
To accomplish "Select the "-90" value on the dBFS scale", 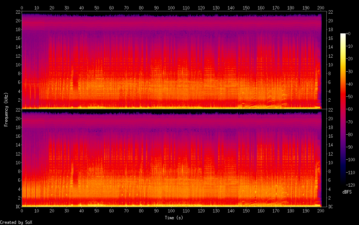I will [349, 147].
